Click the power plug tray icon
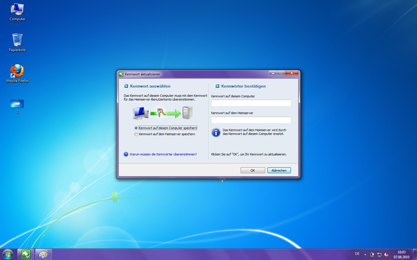Image resolution: width=417 pixels, height=260 pixels. pyautogui.click(x=372, y=255)
